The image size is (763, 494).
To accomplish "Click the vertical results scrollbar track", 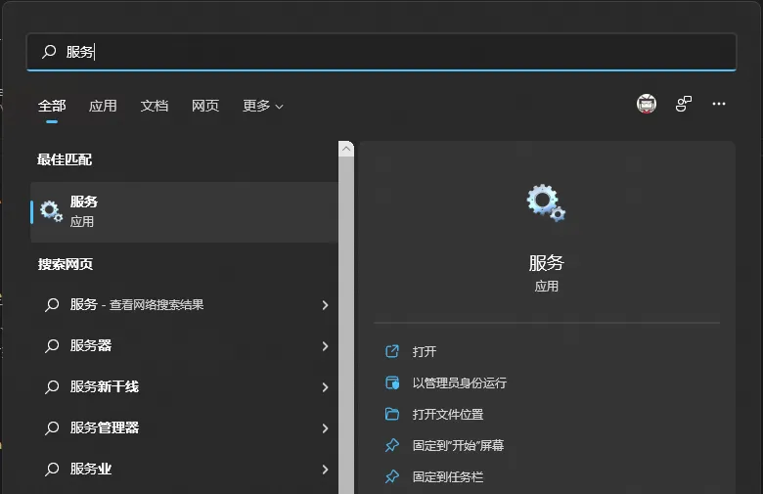I will (346, 325).
